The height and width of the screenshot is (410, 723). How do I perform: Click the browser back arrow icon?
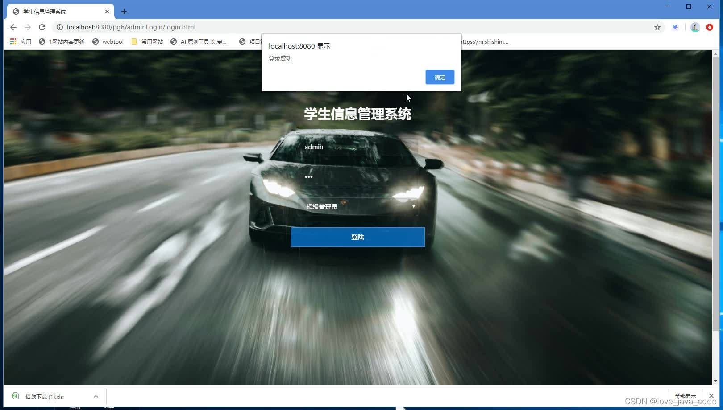tap(13, 27)
